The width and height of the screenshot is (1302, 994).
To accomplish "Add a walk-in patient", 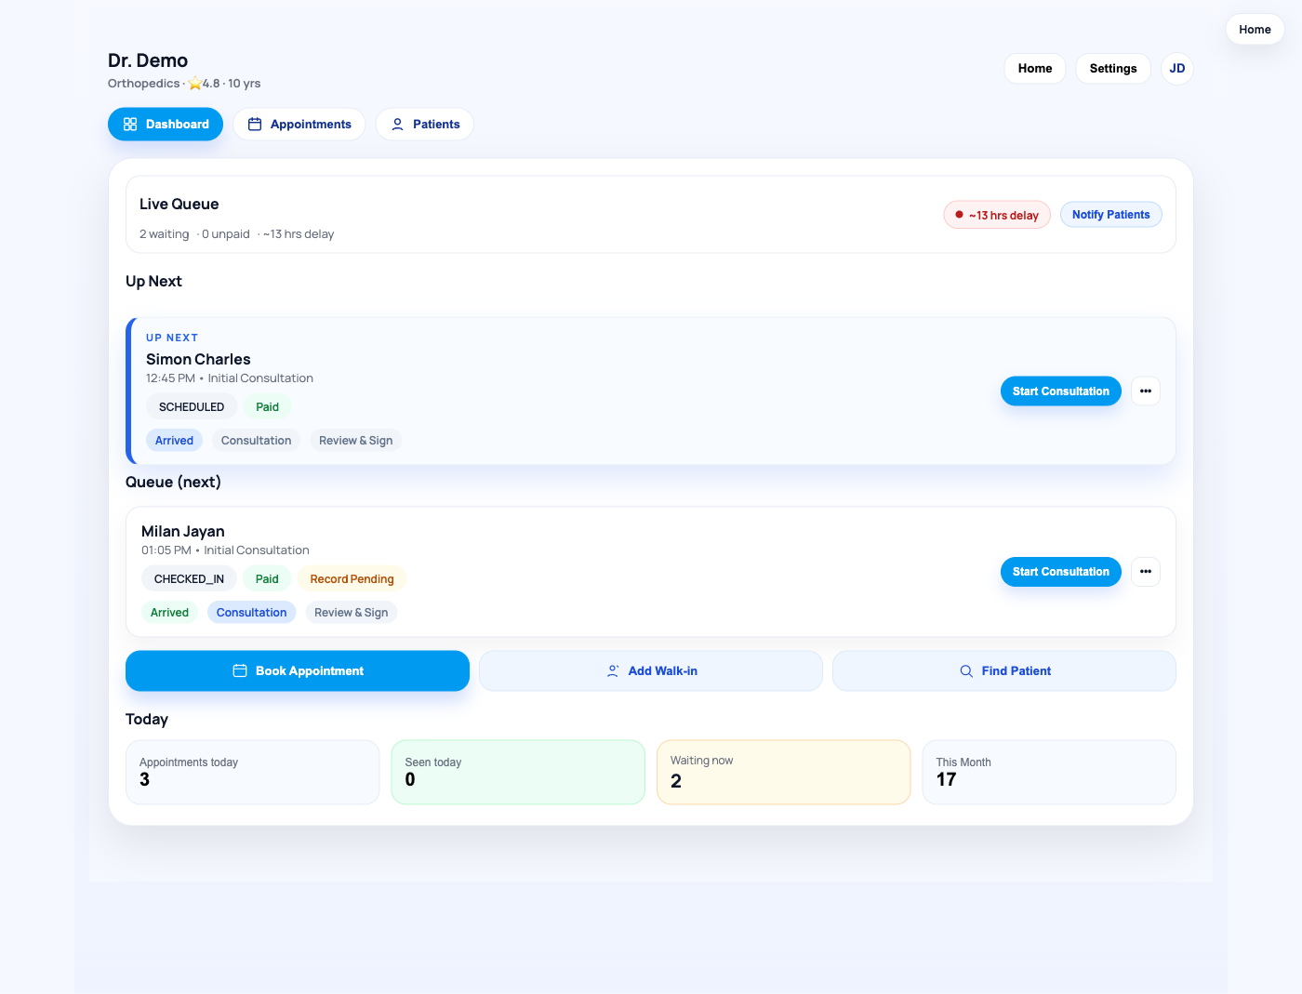I will [x=651, y=671].
